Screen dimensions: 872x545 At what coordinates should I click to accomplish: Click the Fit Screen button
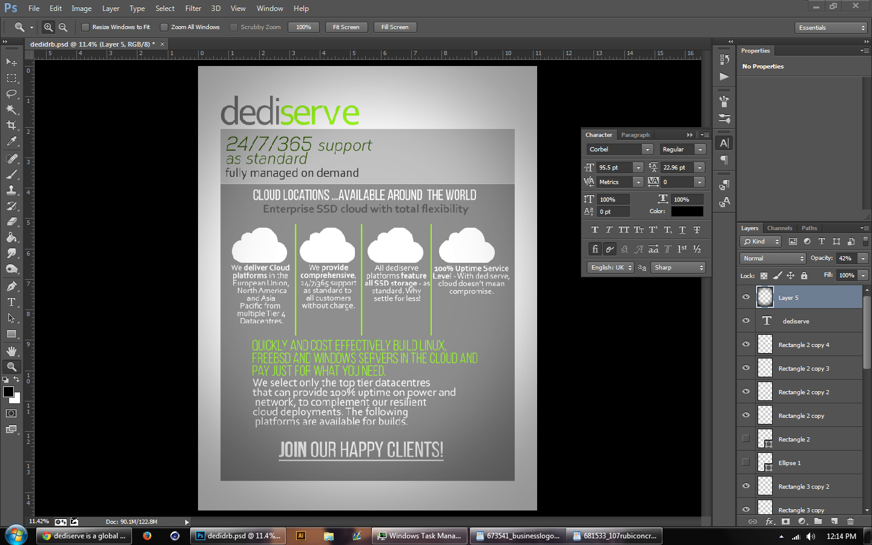tap(346, 27)
